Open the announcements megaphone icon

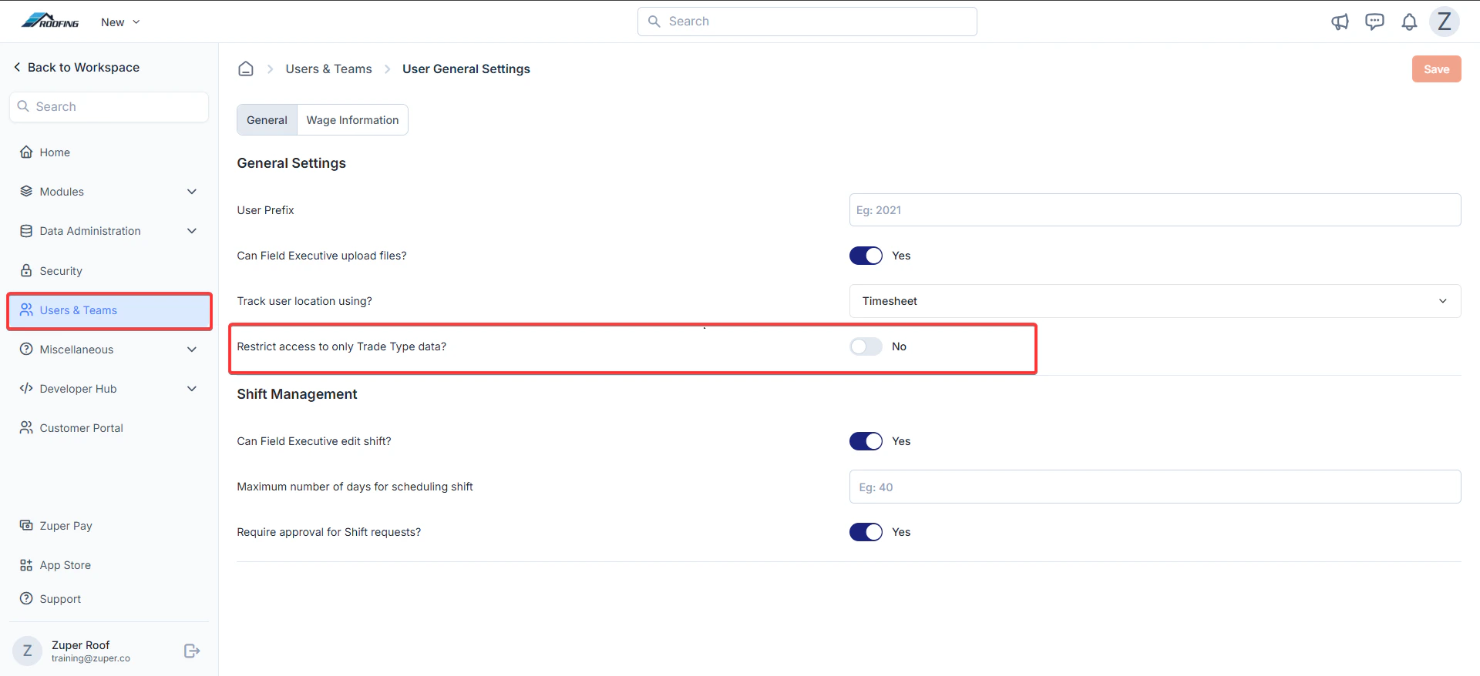tap(1340, 22)
